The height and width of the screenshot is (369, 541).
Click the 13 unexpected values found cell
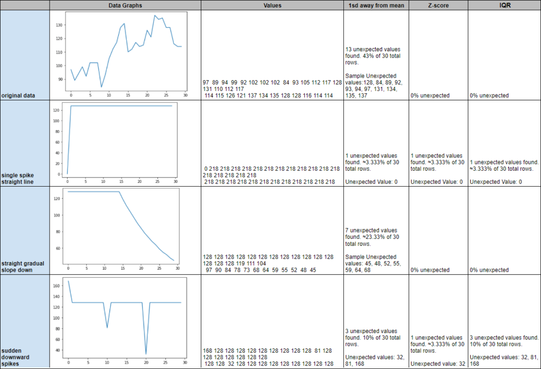[x=376, y=55]
